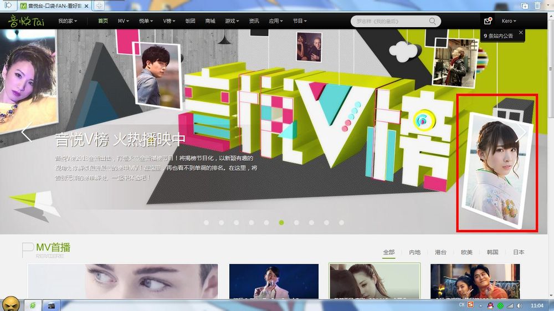
Task: Select the 全部 tab in MV首播
Action: click(x=389, y=252)
